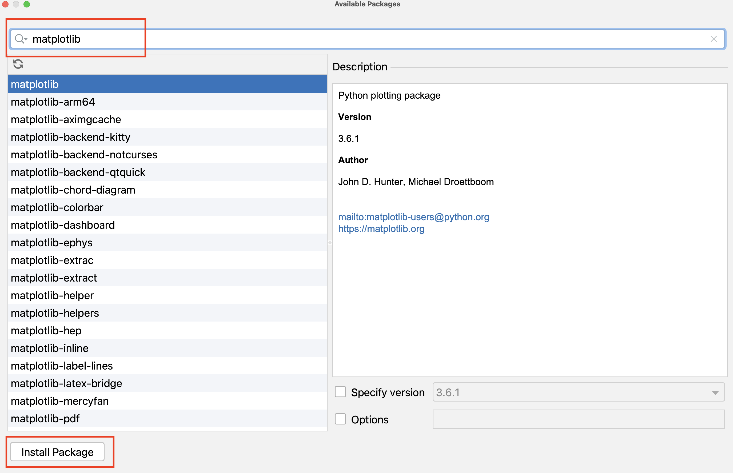Select matplotlib-pdf at the bottom of list

45,418
